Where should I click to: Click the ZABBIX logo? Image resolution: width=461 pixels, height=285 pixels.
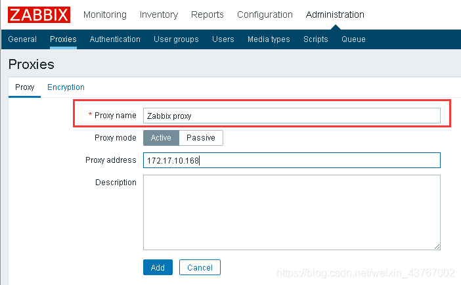pyautogui.click(x=39, y=14)
